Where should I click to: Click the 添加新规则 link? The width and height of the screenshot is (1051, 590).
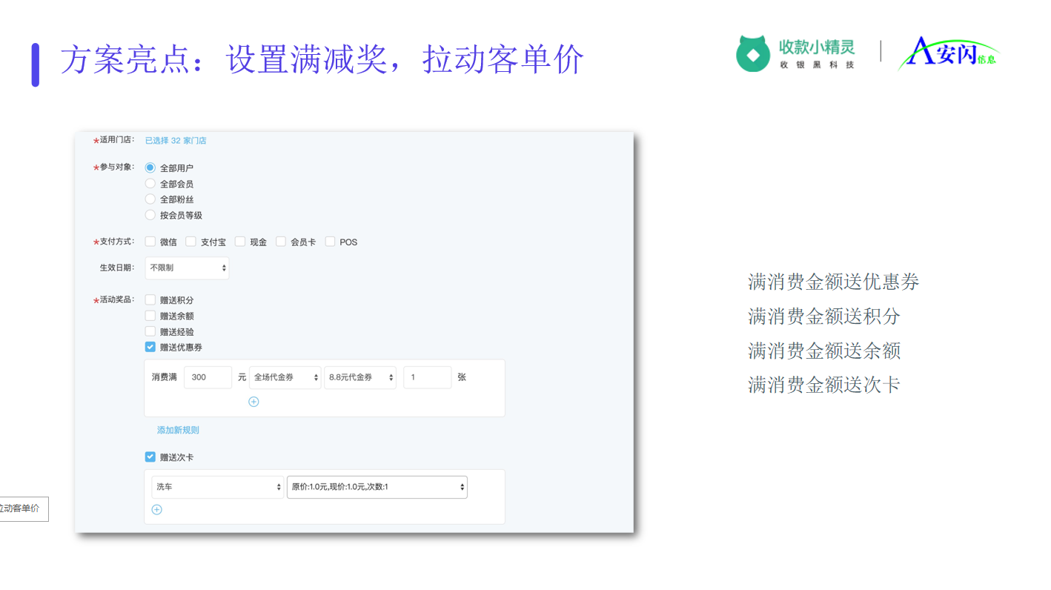pos(178,430)
